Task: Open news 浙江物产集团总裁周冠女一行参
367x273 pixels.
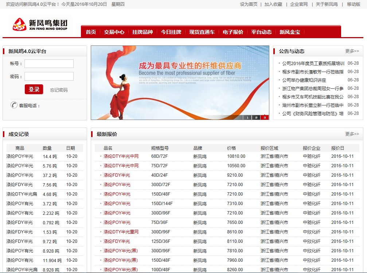Action: point(313,88)
